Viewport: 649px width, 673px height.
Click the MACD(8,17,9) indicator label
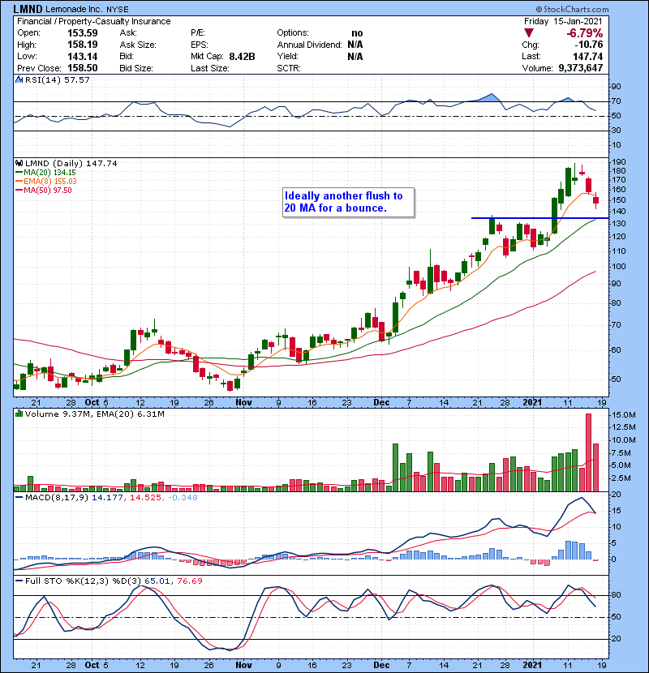57,498
